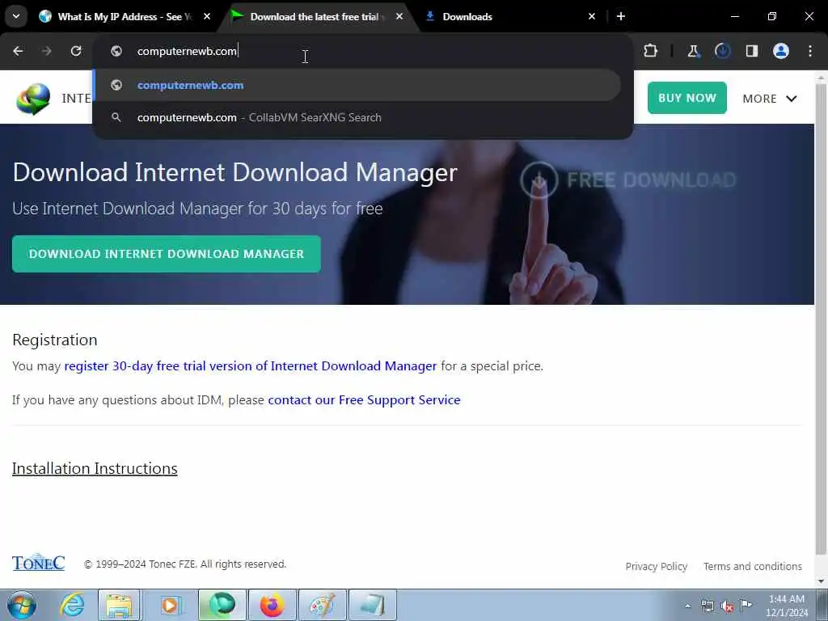Open Action Center flag tray icon

point(746,606)
